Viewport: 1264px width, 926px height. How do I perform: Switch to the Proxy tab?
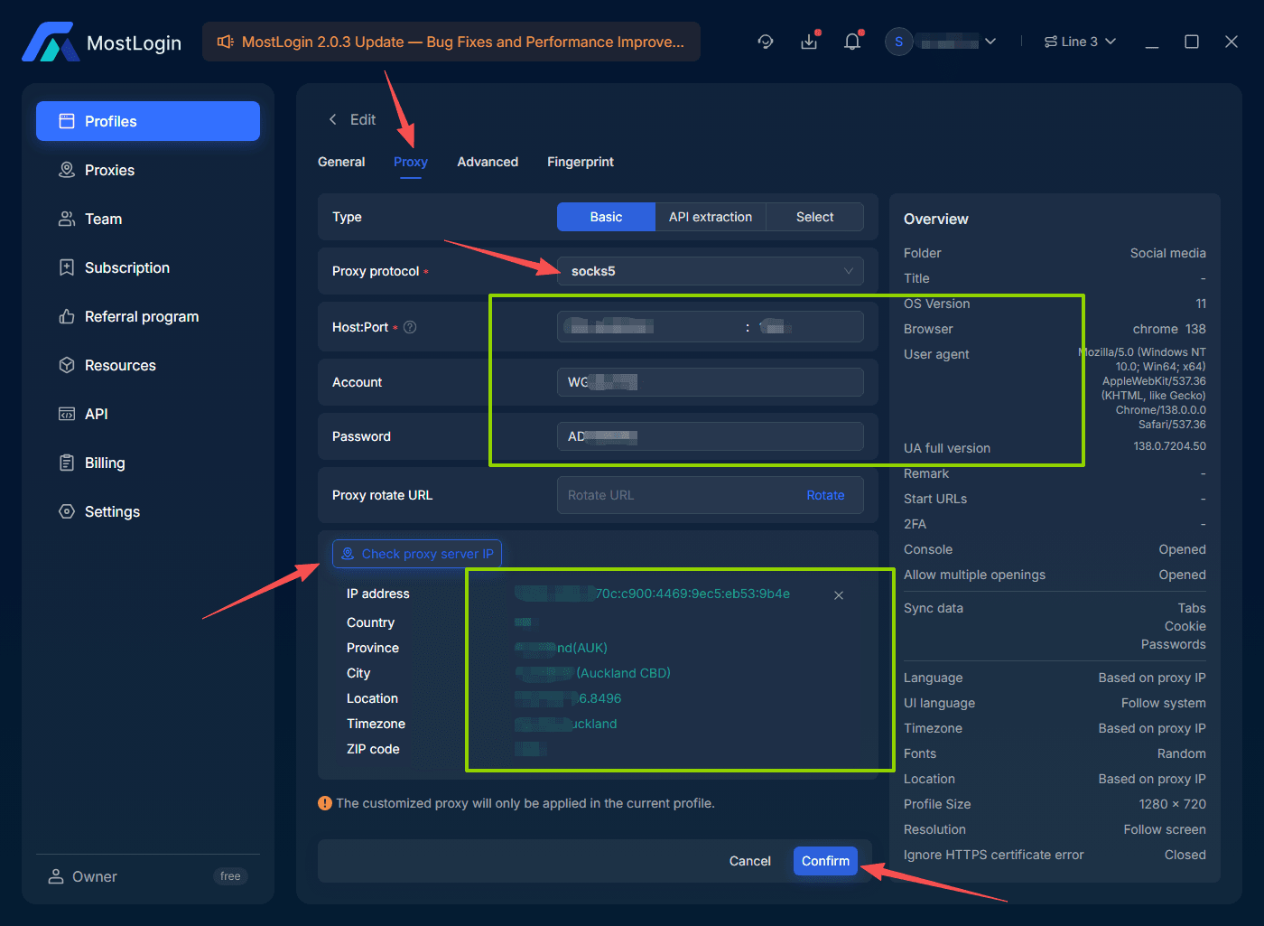pyautogui.click(x=411, y=162)
